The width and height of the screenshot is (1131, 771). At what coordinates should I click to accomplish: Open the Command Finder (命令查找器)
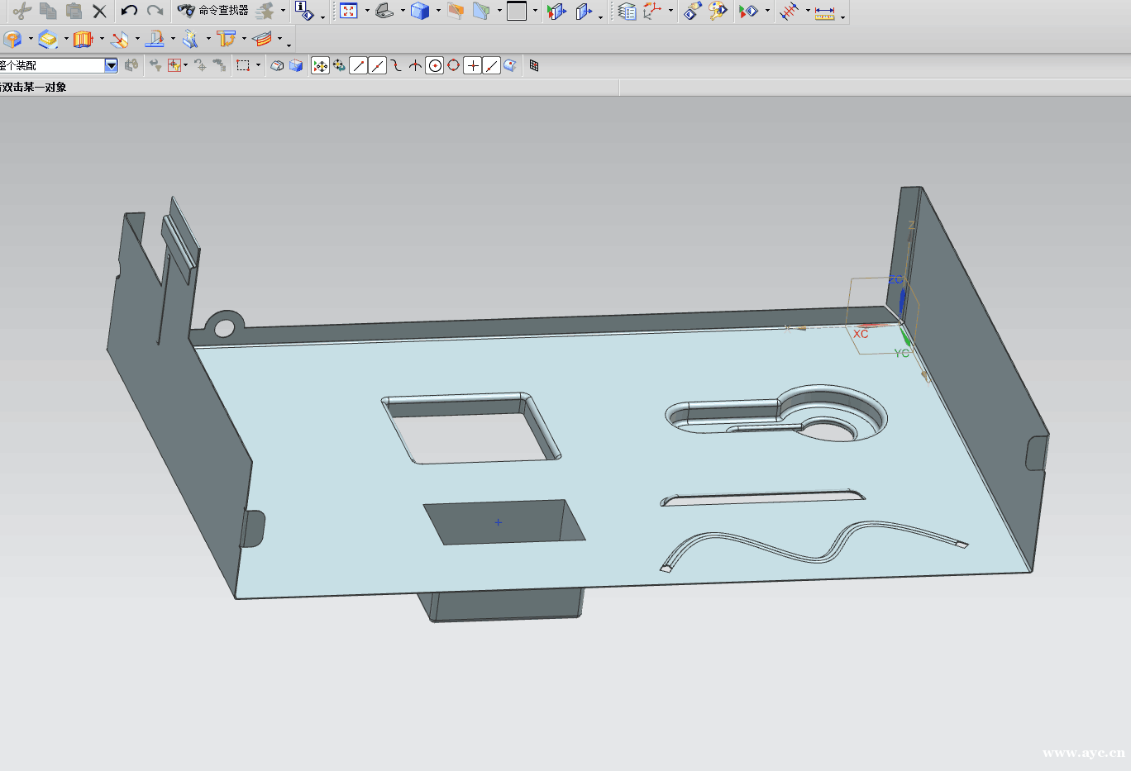213,11
